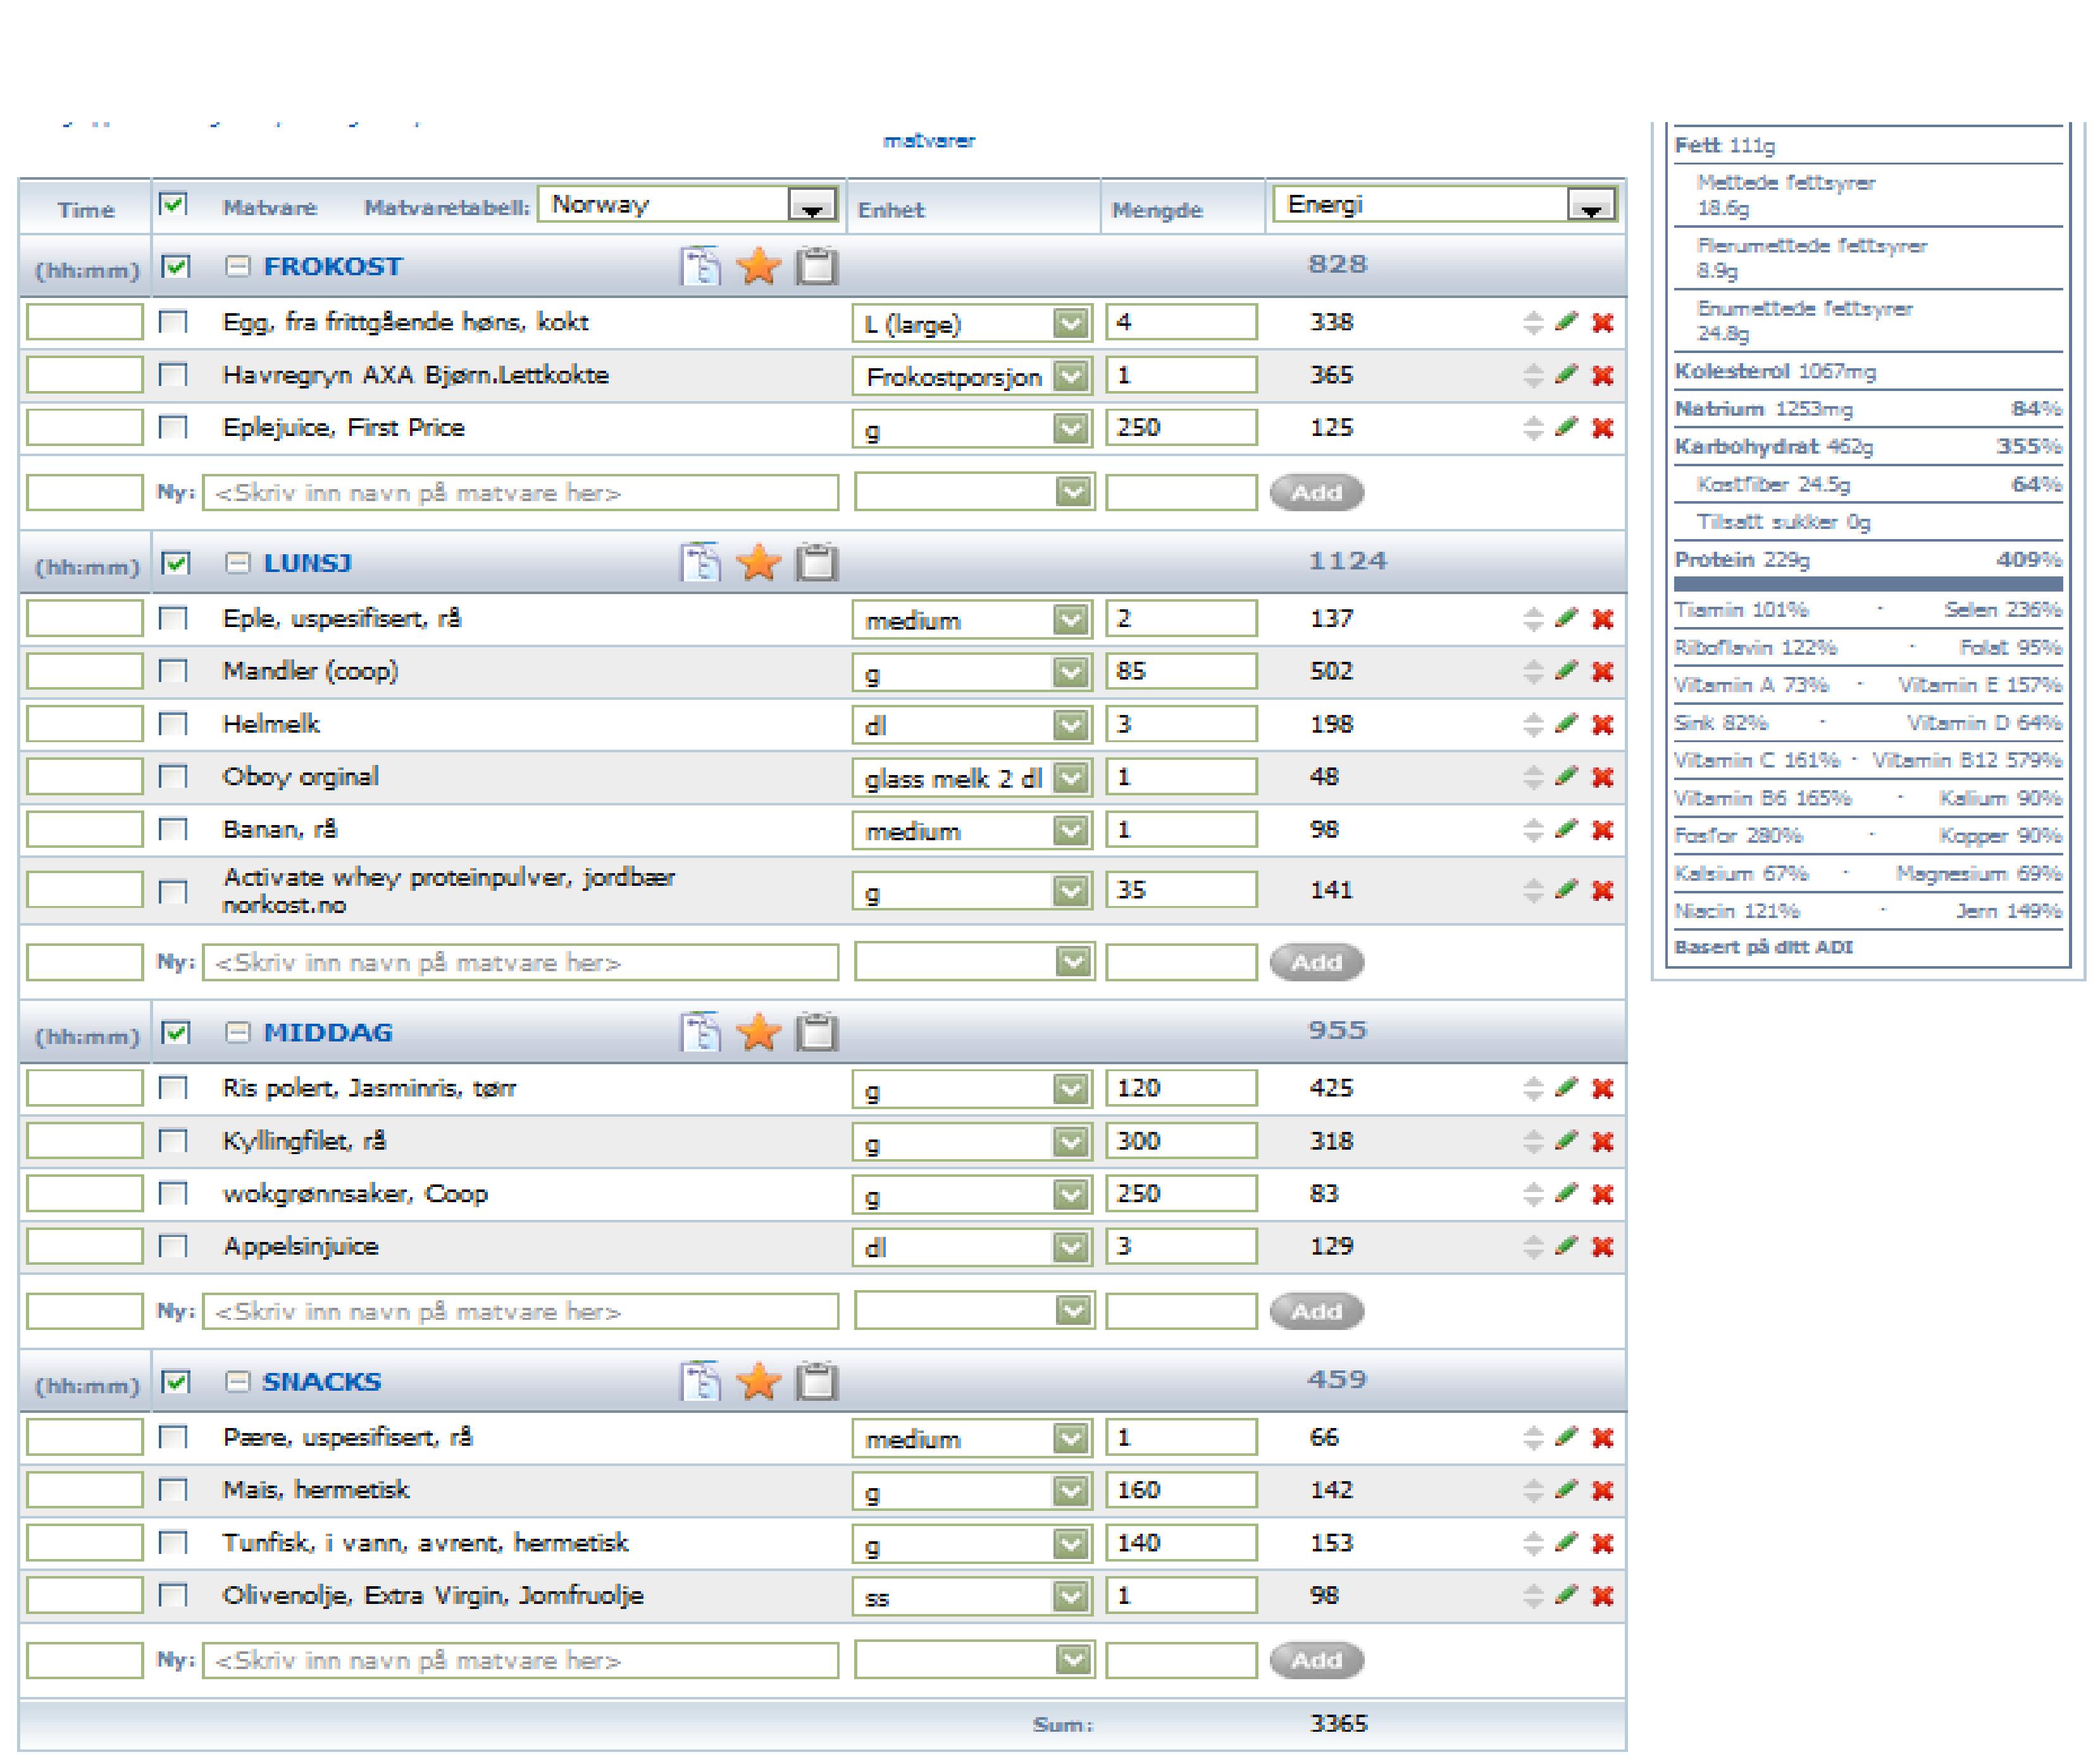Collapse the MIDDAG meal section
This screenshot has width=2093, height=1764.
[237, 1032]
